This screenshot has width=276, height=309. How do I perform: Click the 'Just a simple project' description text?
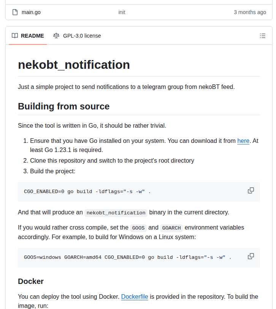[126, 87]
